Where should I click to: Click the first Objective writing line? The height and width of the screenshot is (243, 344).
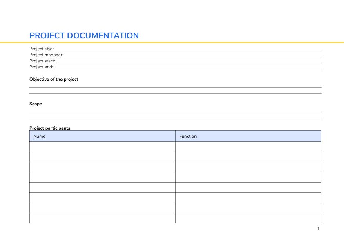[175, 88]
